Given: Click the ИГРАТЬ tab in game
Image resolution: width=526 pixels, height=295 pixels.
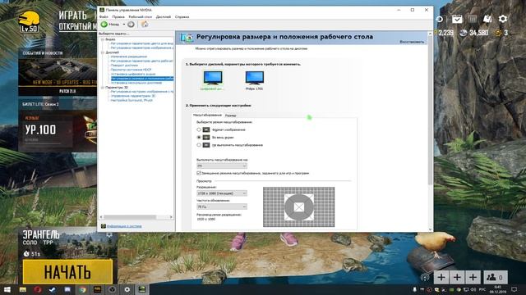Looking at the screenshot, I should tap(73, 15).
